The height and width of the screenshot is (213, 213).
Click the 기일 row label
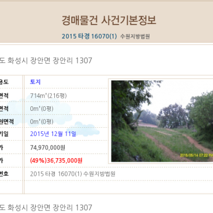[4, 134]
